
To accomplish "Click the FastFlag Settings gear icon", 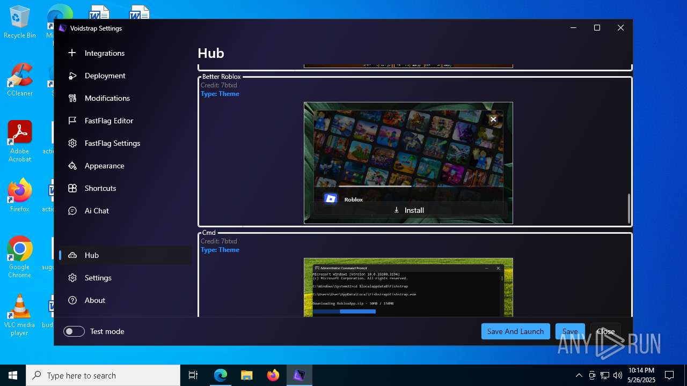I will (x=72, y=143).
